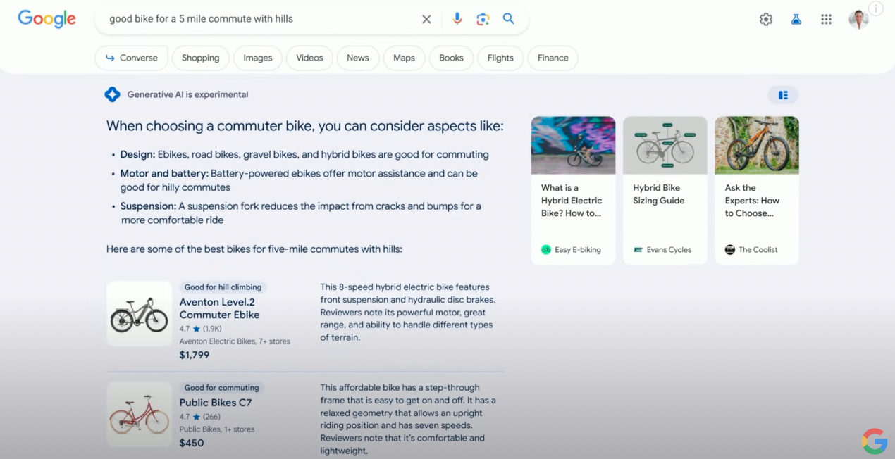This screenshot has height=459, width=895.
Task: Click the 'Motor and battery:' bullet text
Action: (299, 180)
